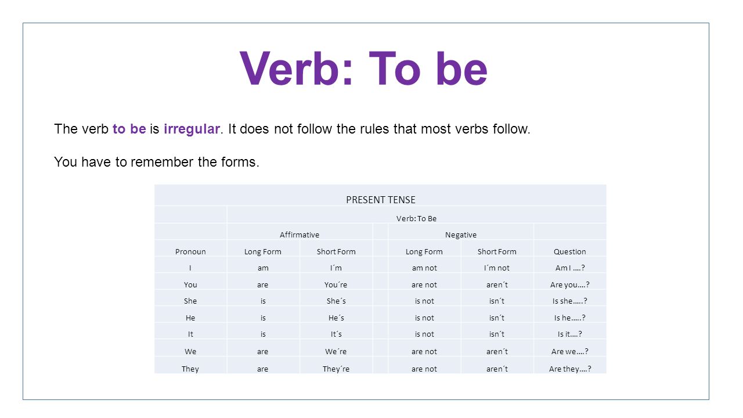Click the 'Verb: To be' slide title

[x=363, y=69]
